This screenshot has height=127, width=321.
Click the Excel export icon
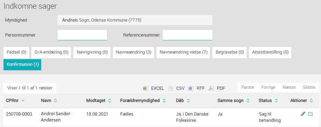click(x=145, y=88)
